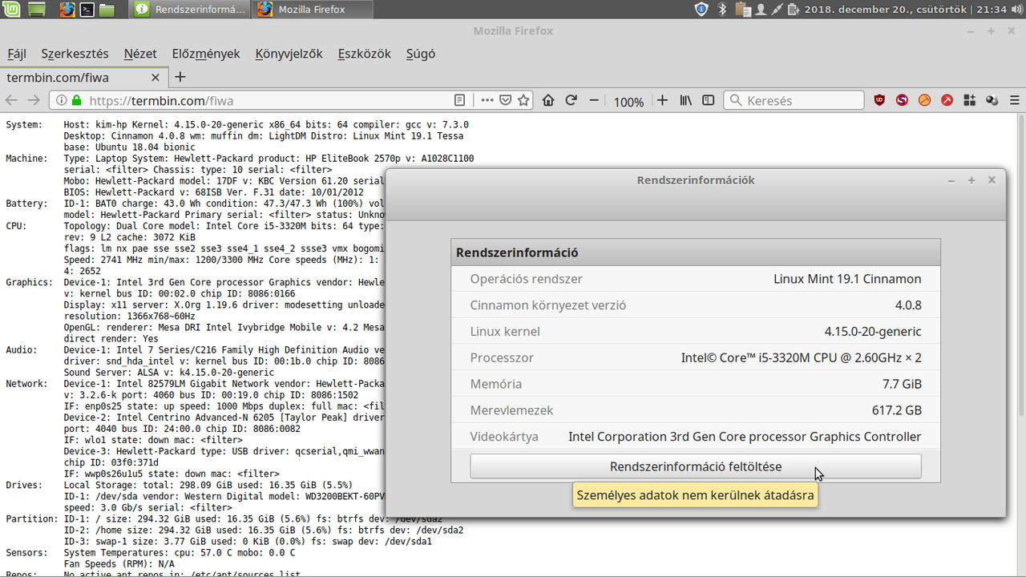1026x577 pixels.
Task: Open the Súgó menu
Action: (x=421, y=54)
